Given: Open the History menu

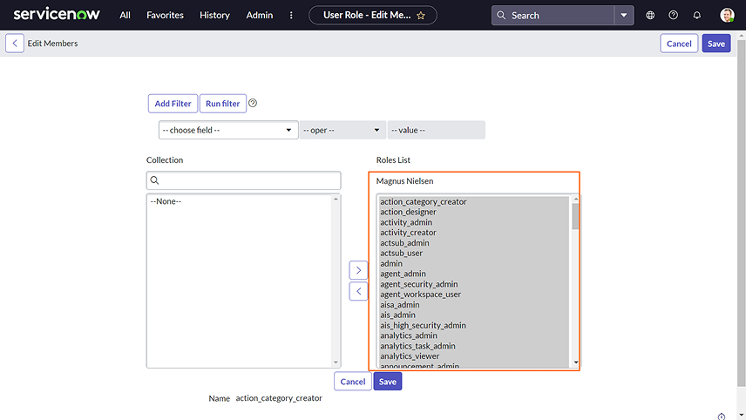Looking at the screenshot, I should click(214, 15).
